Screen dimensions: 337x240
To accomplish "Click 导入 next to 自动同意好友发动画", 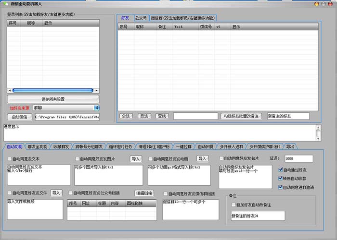I will [203, 158].
